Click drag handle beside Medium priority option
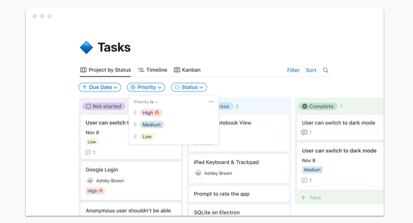The height and width of the screenshot is (223, 413). tap(135, 125)
